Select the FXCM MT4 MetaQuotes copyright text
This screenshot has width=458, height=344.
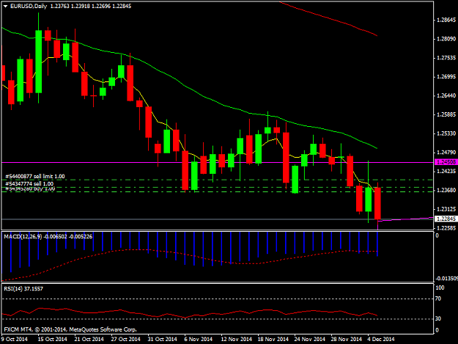point(70,329)
